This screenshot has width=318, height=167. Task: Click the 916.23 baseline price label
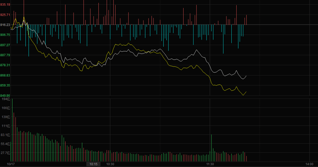5,25
